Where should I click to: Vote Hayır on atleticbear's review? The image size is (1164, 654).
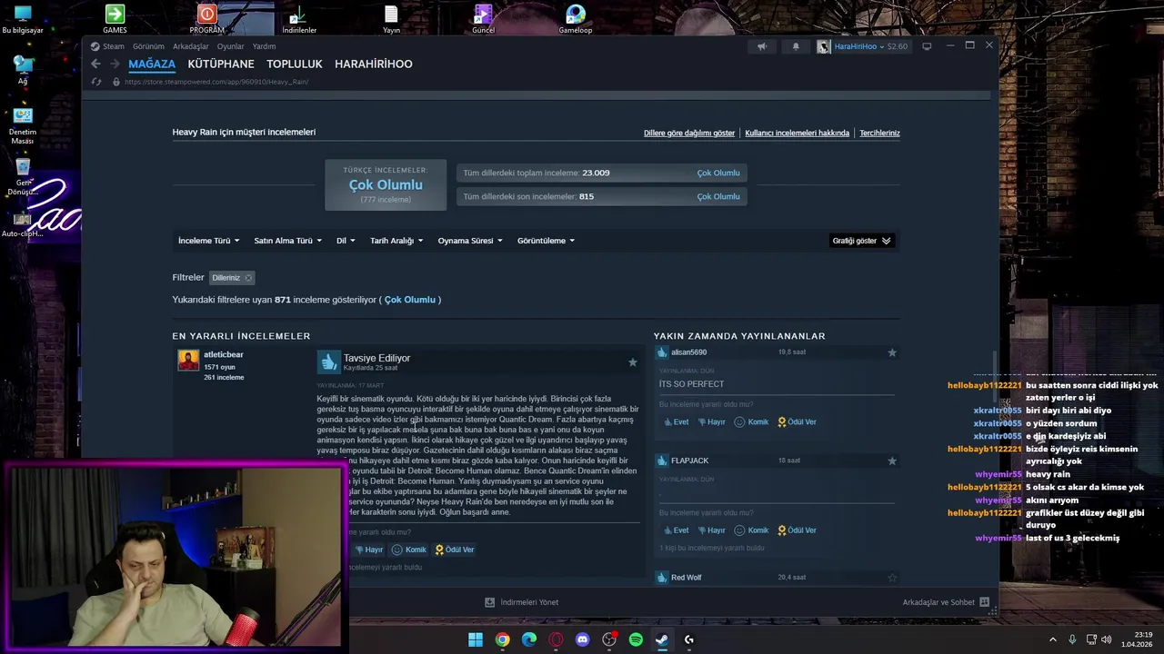point(369,550)
